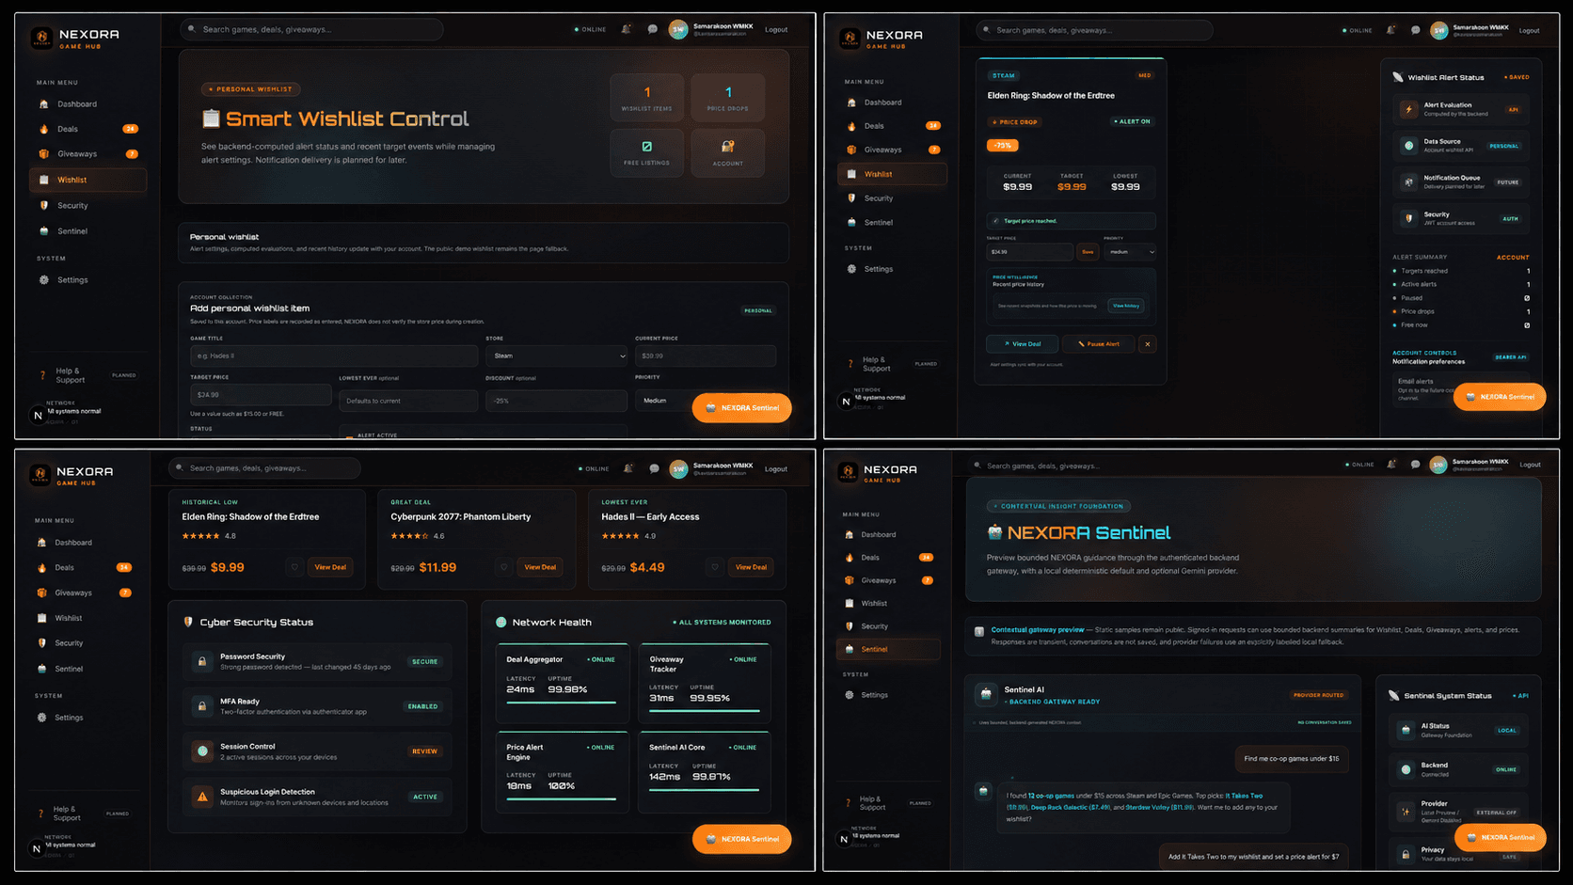Click NEXORA Sentinel floating button on dashboard page

pos(741,839)
